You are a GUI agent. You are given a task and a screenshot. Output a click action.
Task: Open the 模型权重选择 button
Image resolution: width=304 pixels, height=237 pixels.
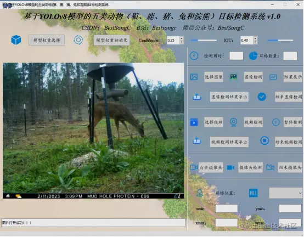click(47, 40)
